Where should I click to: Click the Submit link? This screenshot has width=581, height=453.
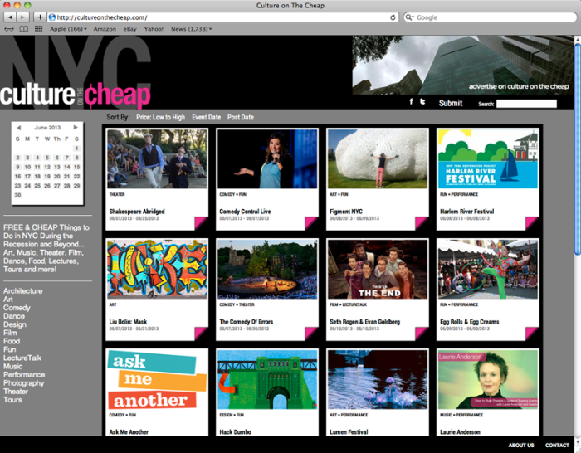tap(451, 104)
